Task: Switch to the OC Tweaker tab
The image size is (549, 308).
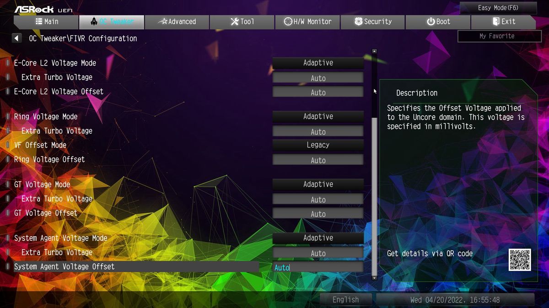Action: click(x=112, y=21)
